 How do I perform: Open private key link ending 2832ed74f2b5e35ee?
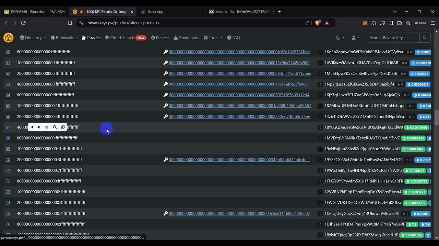pyautogui.click(x=239, y=117)
